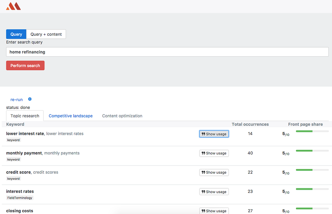The height and width of the screenshot is (214, 332).
Task: Open the Competitive landscape tab
Action: [70, 116]
